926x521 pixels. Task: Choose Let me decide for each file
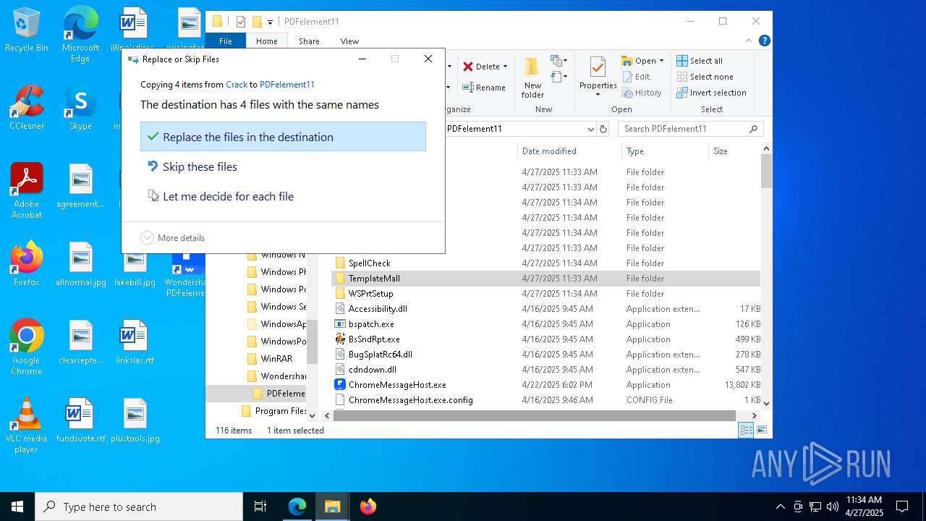tap(283, 196)
